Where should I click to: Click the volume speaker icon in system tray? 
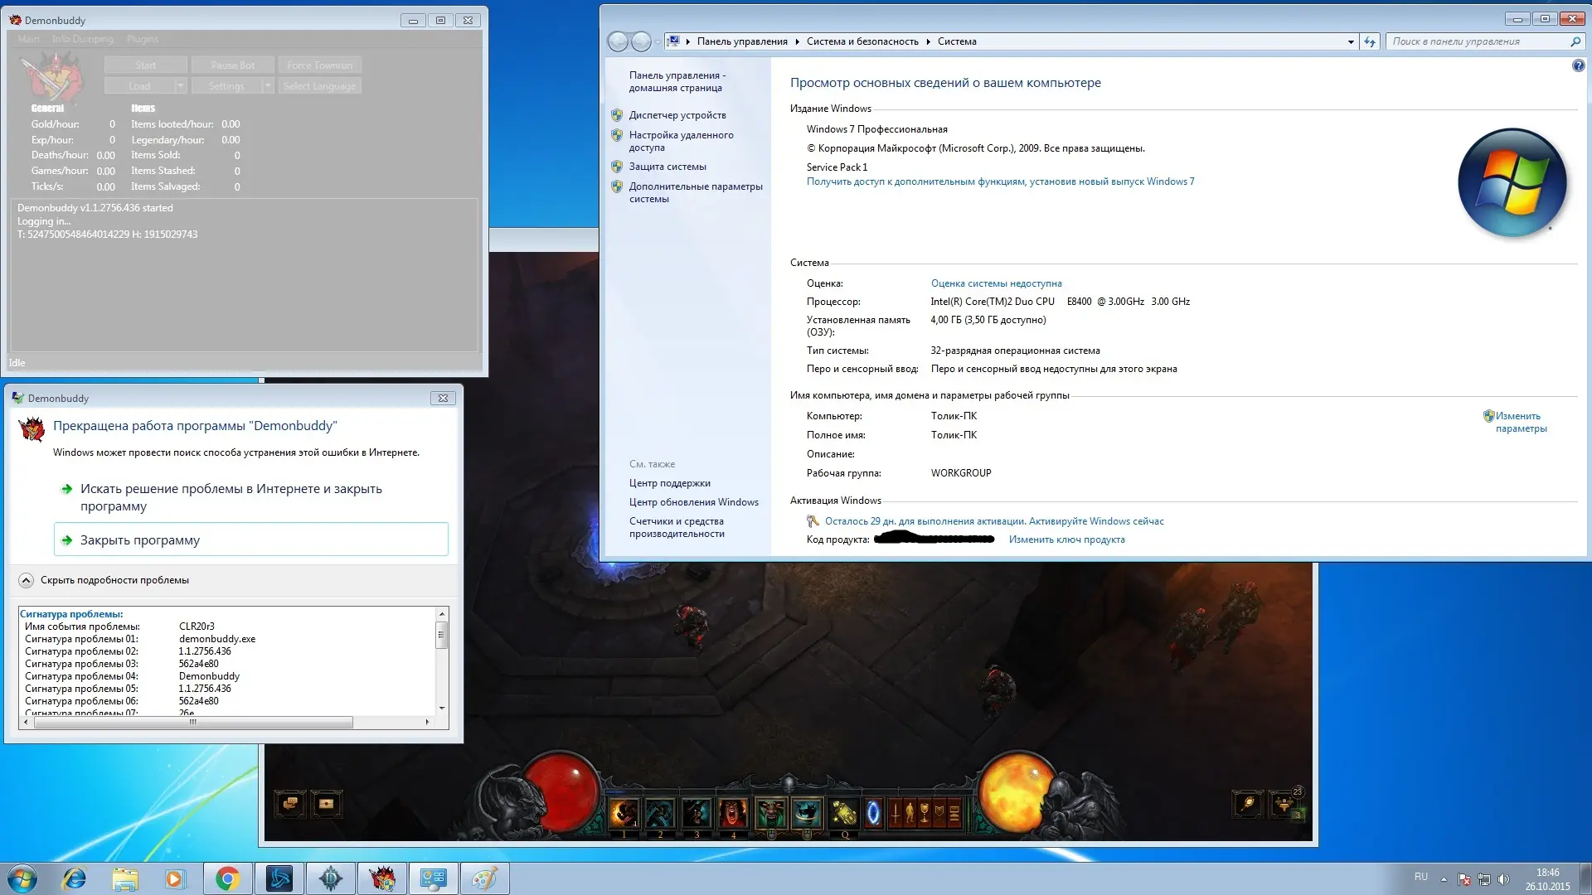[x=1504, y=879]
